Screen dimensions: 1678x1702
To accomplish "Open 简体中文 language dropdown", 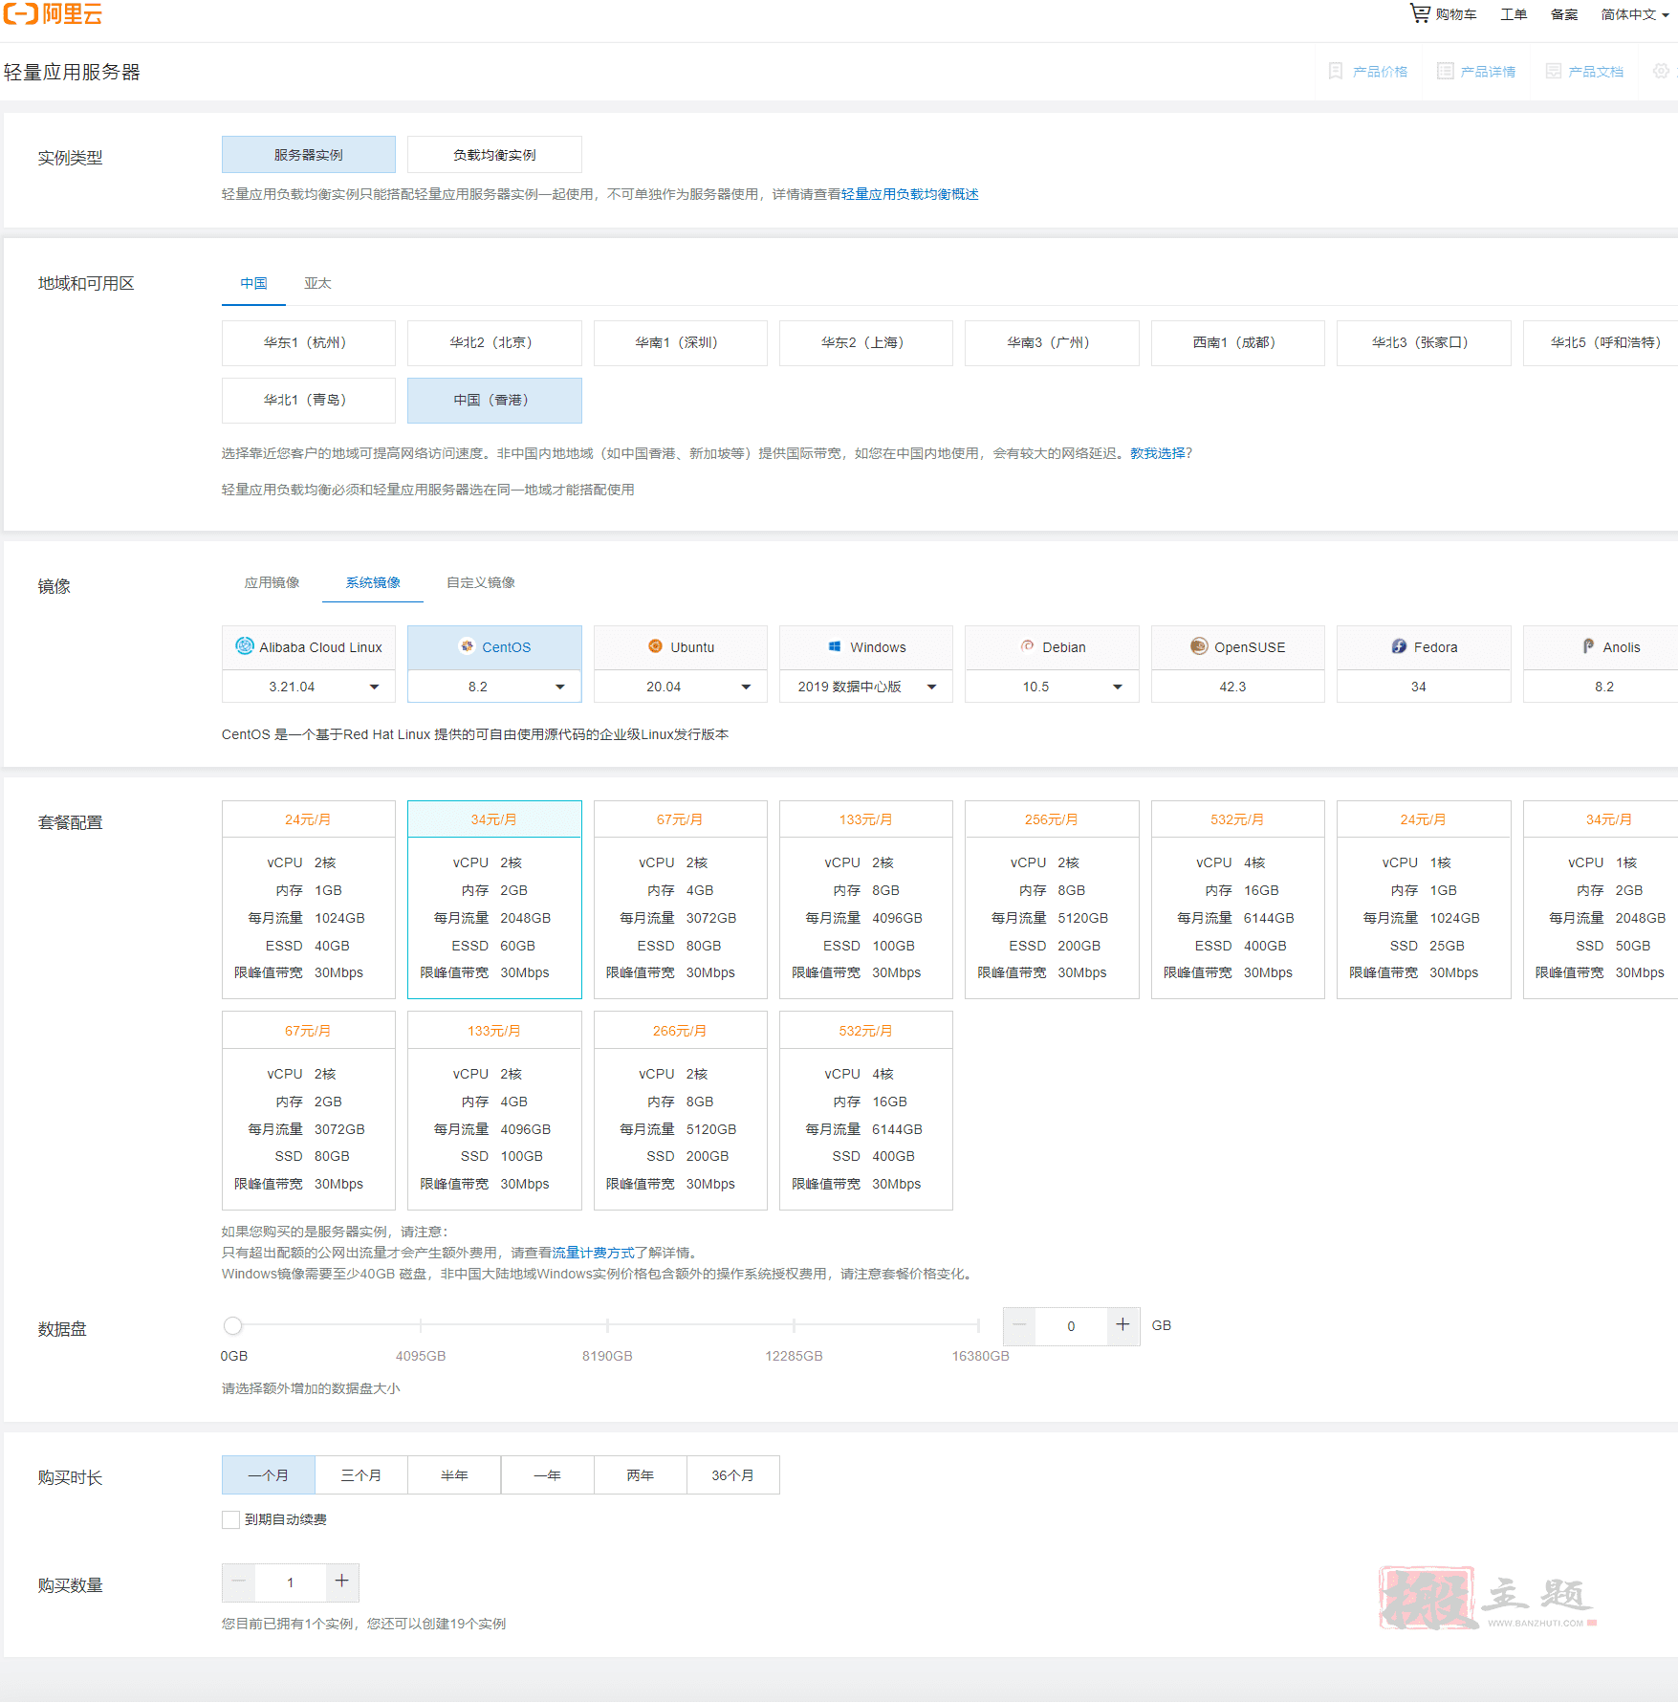I will (1635, 14).
